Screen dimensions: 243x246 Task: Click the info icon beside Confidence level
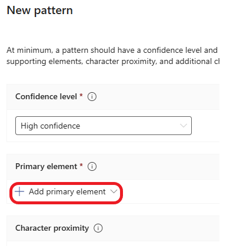tap(92, 97)
